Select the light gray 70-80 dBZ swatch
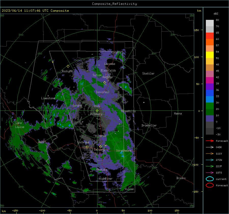The image size is (229, 214). [x=210, y=23]
